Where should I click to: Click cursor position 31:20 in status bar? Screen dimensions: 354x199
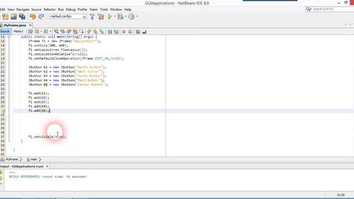click(341, 195)
